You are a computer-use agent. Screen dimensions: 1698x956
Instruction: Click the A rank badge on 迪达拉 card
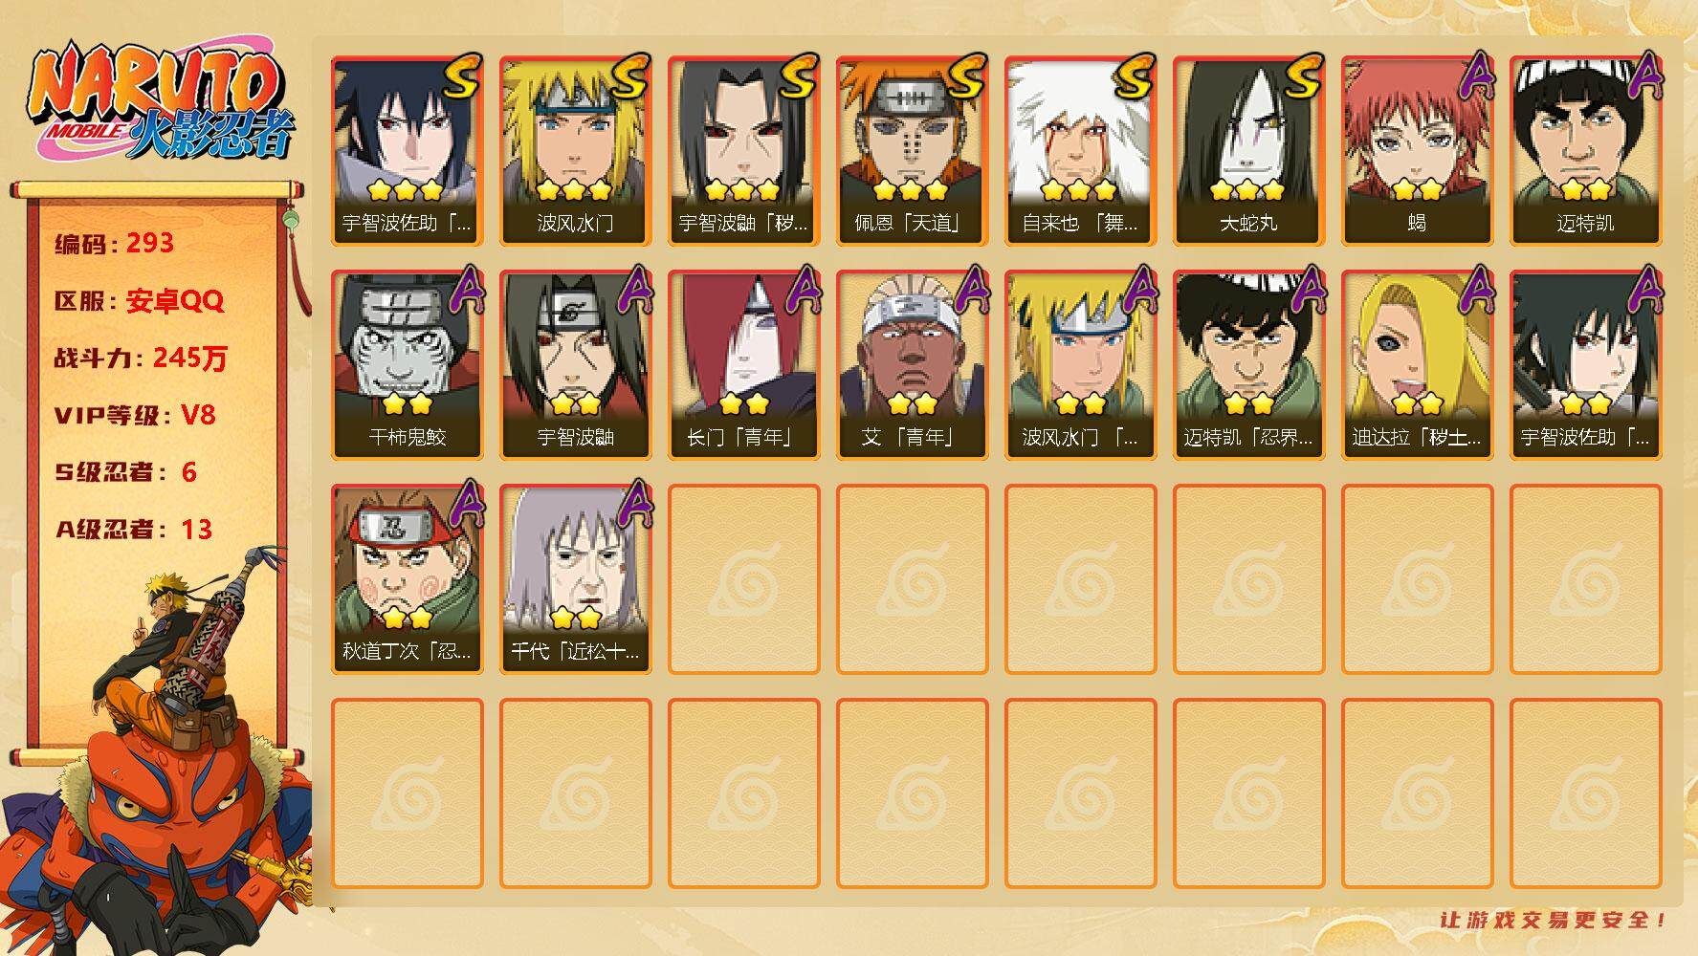(1477, 289)
